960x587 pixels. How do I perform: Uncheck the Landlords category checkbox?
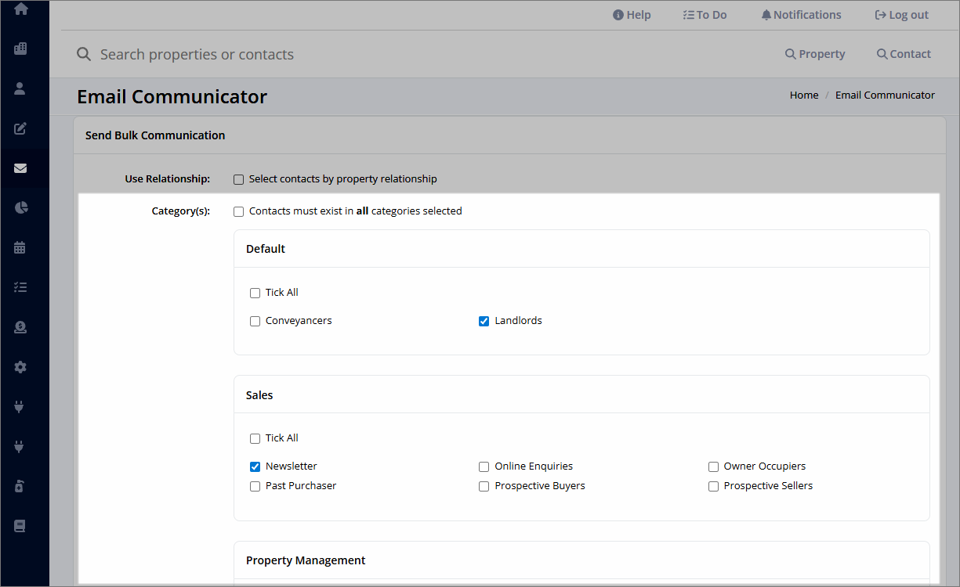tap(484, 321)
